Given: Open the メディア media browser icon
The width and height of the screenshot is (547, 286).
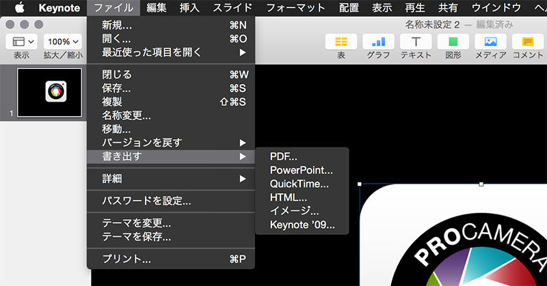Looking at the screenshot, I should coord(490,42).
